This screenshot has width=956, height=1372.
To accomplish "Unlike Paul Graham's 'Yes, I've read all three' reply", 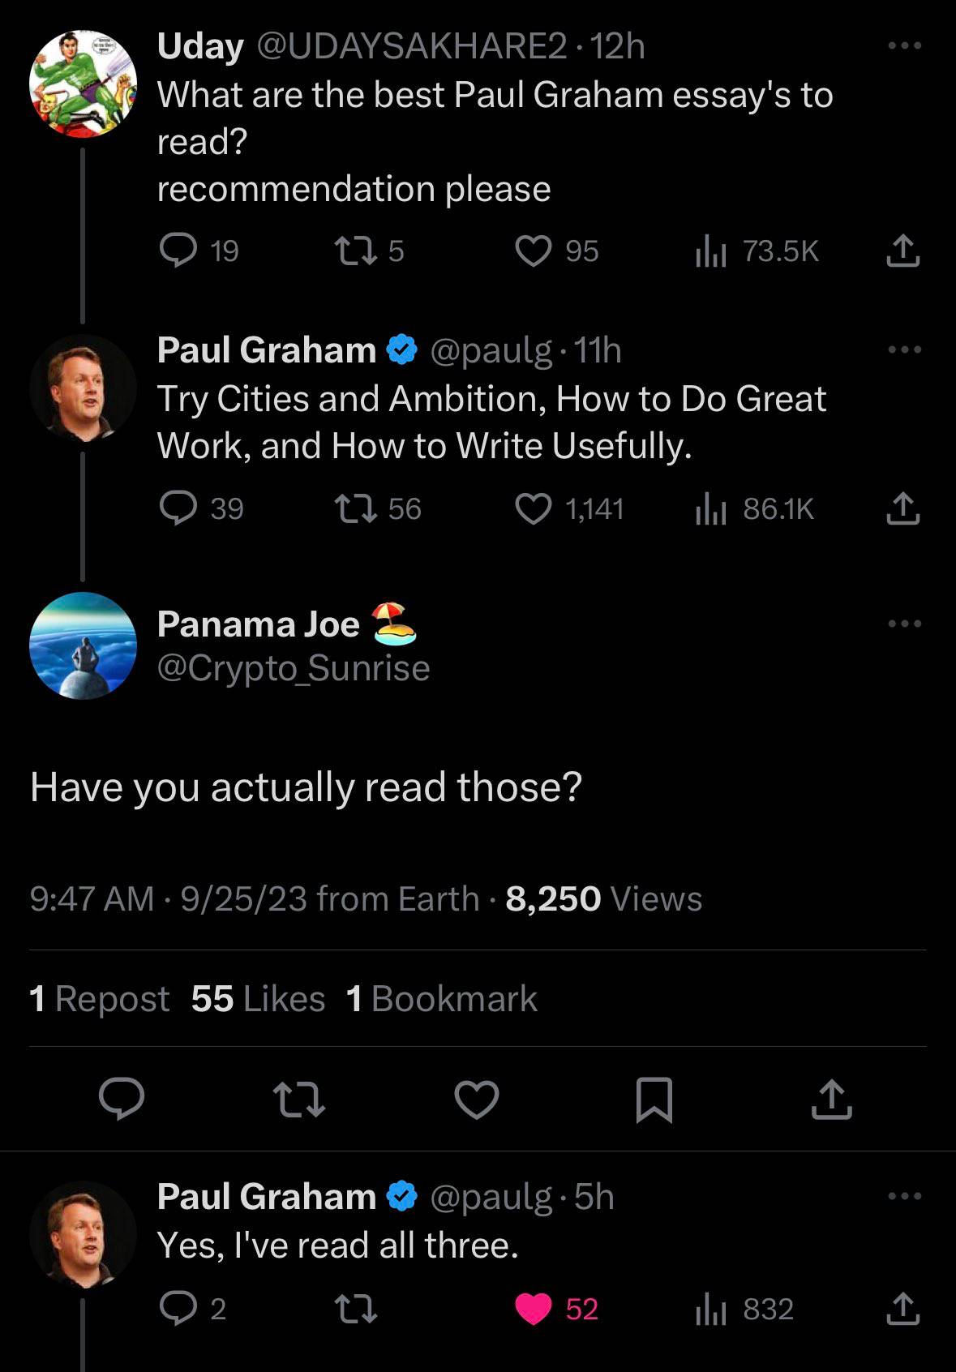I will click(534, 1309).
